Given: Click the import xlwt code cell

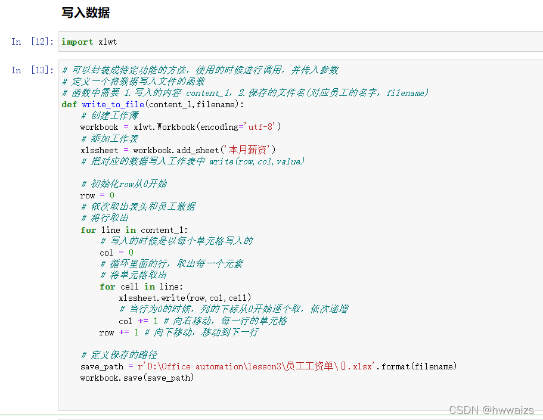Looking at the screenshot, I should click(300, 42).
